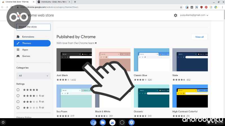Open the Categories 'All' dropdown

coord(33,76)
